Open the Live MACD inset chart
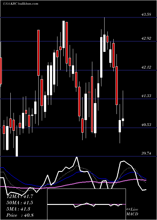The image size is (157, 220). [86, 204]
